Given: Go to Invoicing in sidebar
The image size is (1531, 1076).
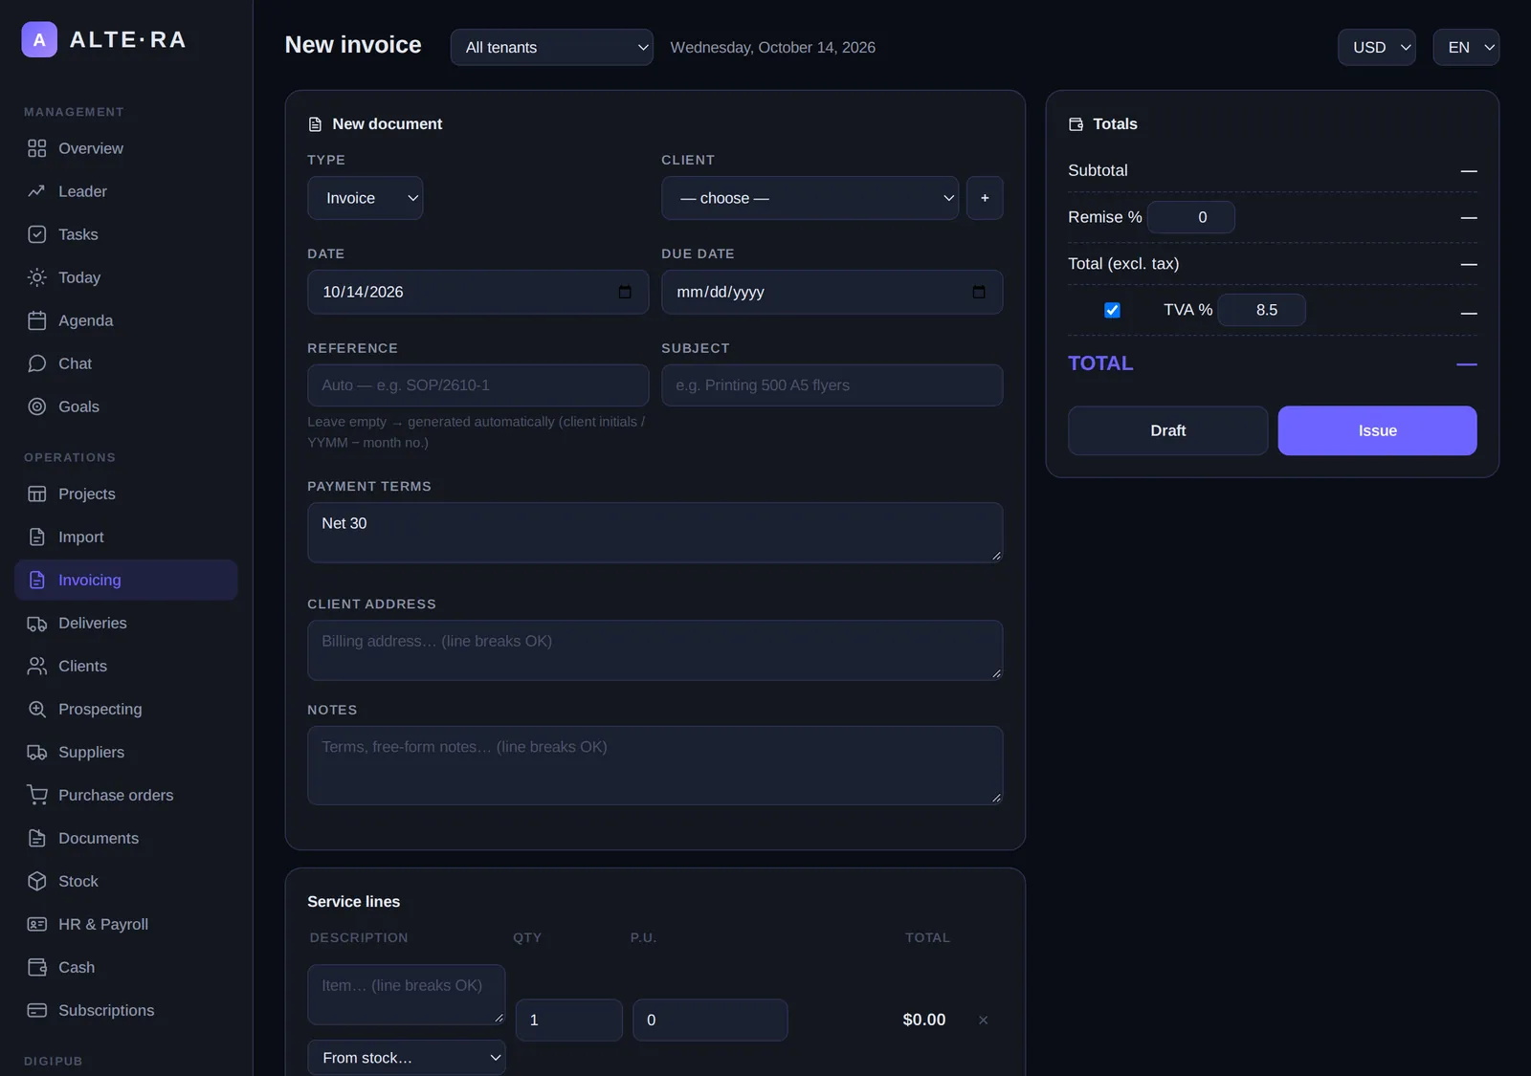Looking at the screenshot, I should click(x=126, y=580).
